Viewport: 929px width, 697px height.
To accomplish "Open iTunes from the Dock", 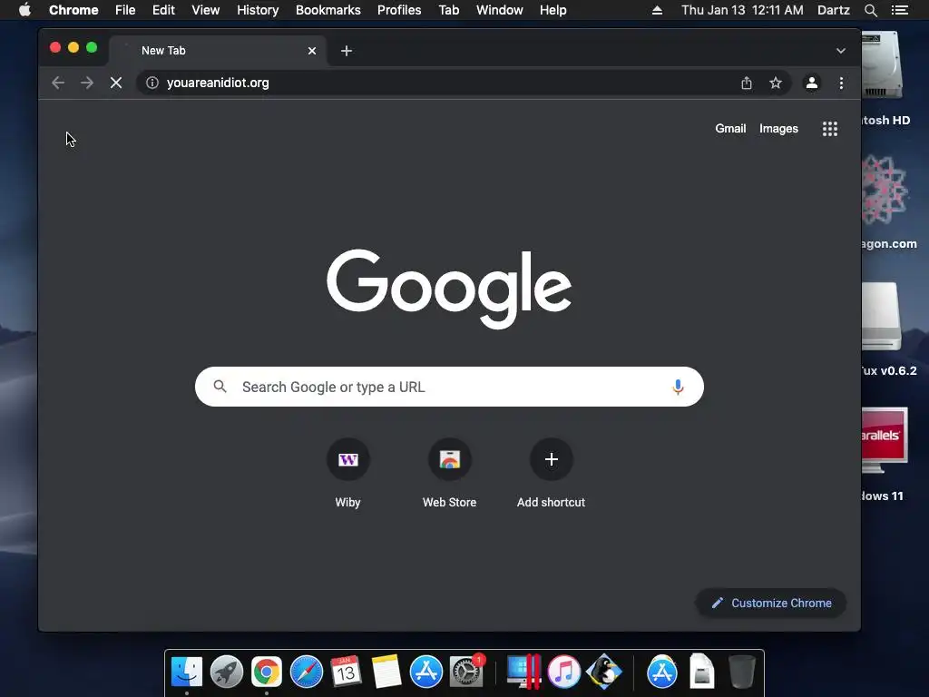I will 563,672.
